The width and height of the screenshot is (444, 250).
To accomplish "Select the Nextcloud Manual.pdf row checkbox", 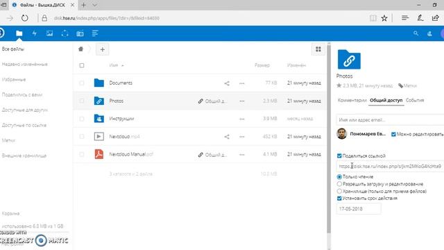I will pos(82,154).
